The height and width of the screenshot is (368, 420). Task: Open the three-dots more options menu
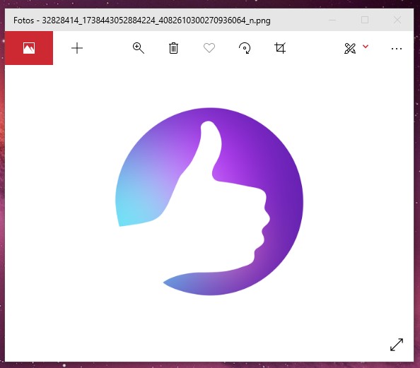pyautogui.click(x=397, y=49)
